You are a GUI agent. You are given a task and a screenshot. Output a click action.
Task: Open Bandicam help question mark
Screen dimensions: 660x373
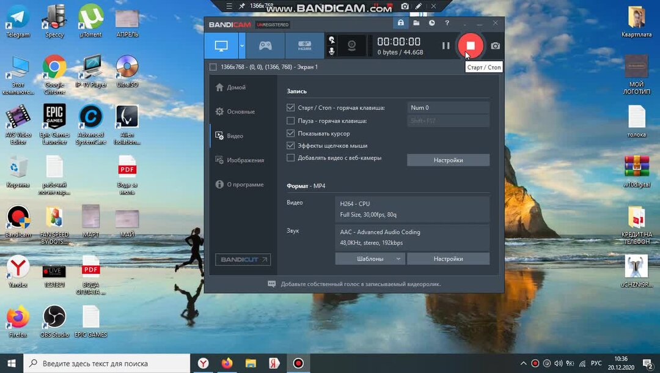(x=447, y=23)
